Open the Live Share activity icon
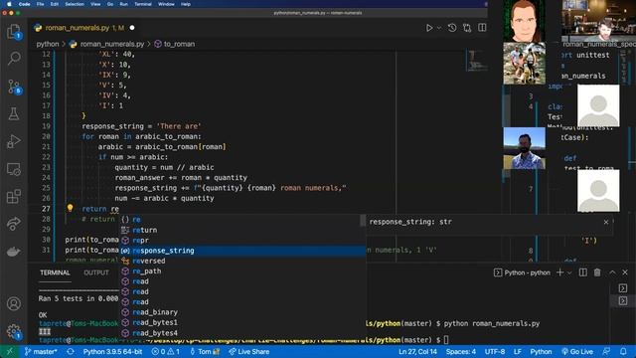The width and height of the screenshot is (636, 358). coord(14,224)
